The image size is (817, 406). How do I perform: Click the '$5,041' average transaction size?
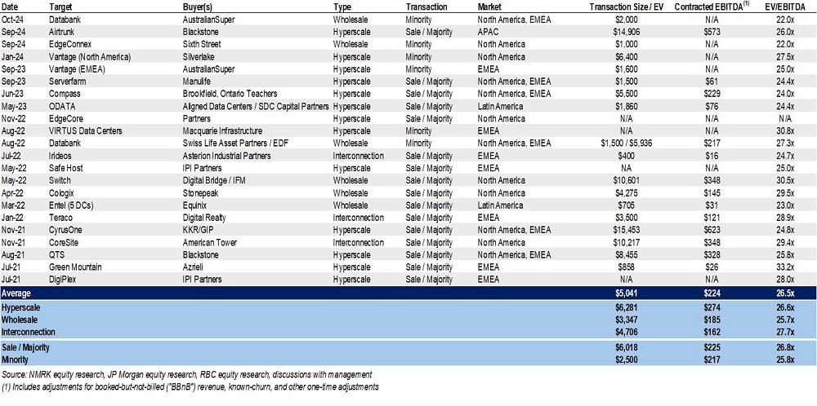(x=627, y=293)
